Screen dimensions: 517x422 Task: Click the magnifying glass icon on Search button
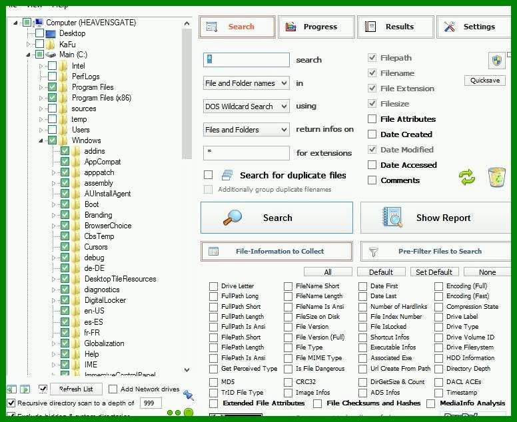[233, 218]
